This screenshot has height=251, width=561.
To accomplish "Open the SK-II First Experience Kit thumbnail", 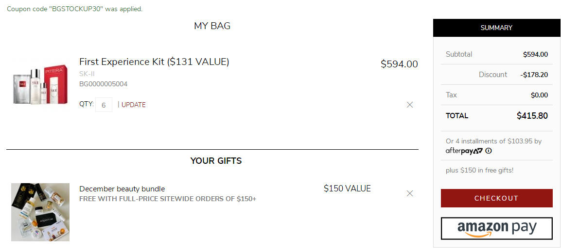I will (40, 85).
